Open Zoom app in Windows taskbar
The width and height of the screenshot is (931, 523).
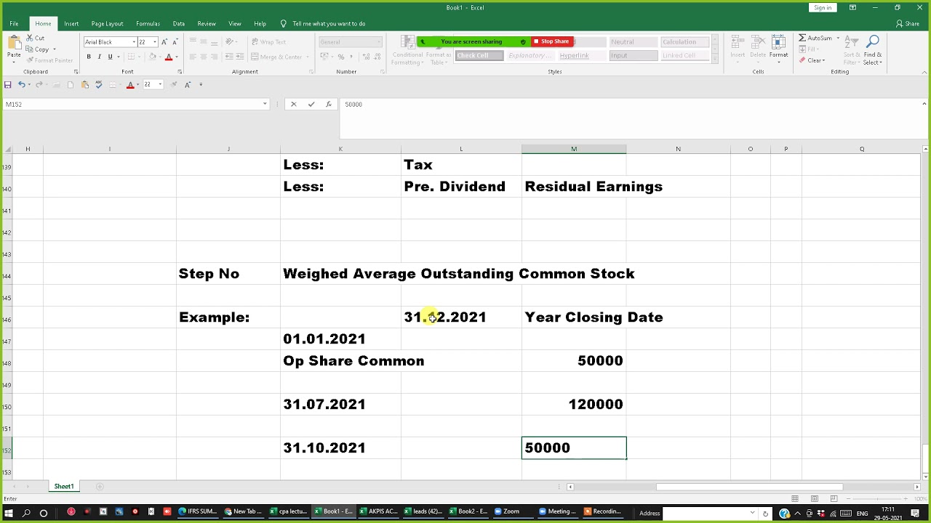[x=507, y=511]
